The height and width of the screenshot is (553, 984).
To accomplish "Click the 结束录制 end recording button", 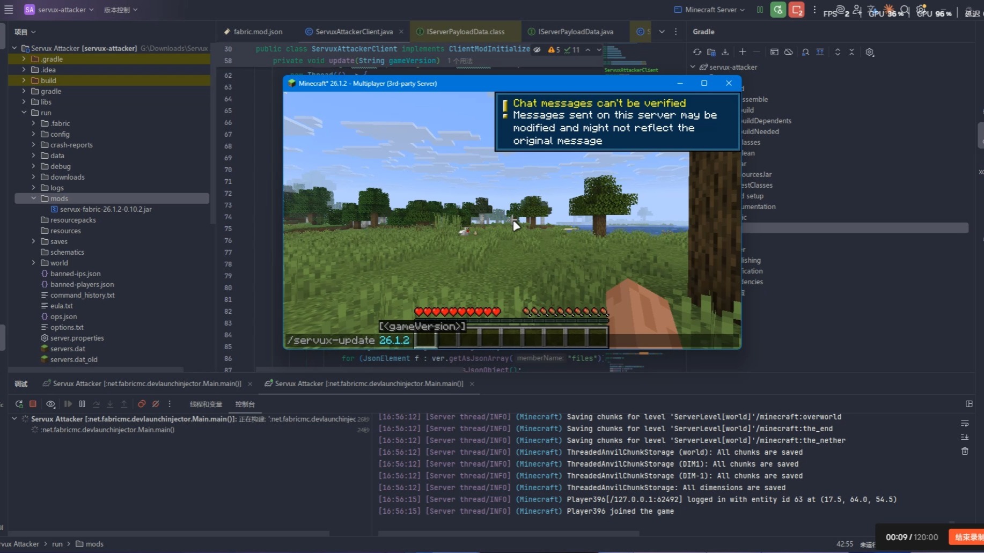I will (967, 537).
